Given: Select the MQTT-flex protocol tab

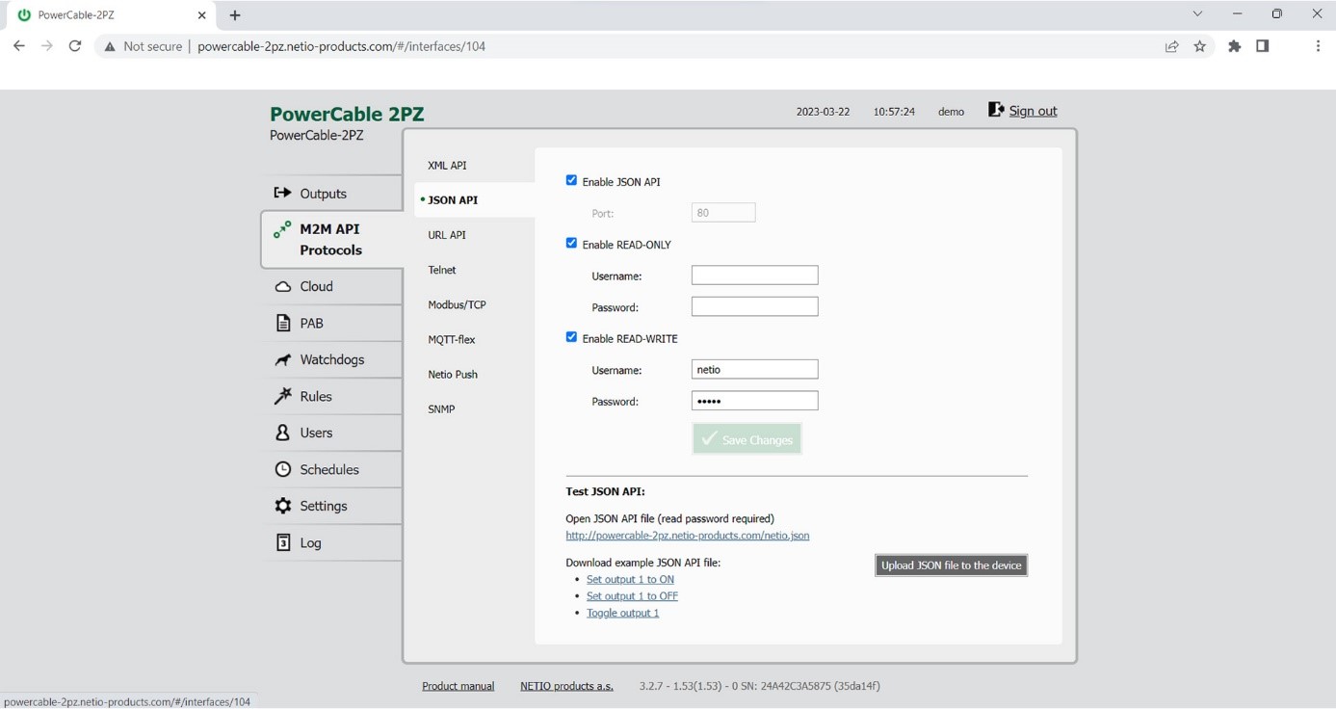Looking at the screenshot, I should click(x=452, y=340).
